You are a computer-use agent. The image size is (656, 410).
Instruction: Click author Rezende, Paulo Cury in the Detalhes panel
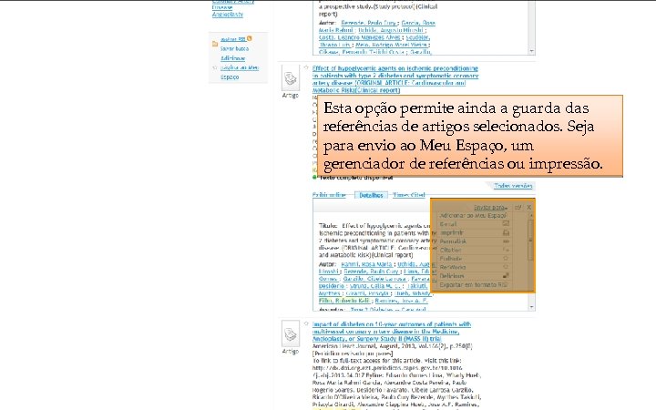coord(371,272)
